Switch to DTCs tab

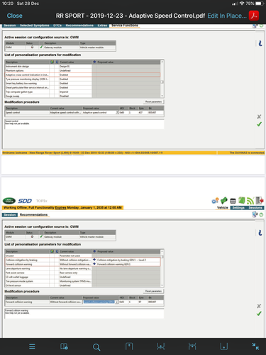tap(57, 26)
